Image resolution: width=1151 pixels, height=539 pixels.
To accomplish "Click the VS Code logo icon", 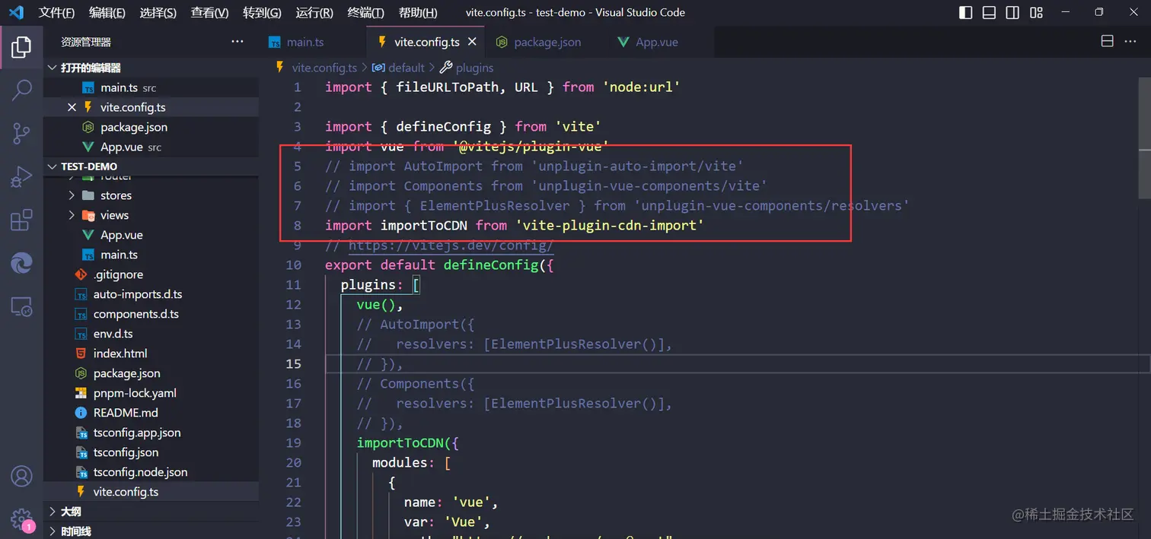I will 16,12.
